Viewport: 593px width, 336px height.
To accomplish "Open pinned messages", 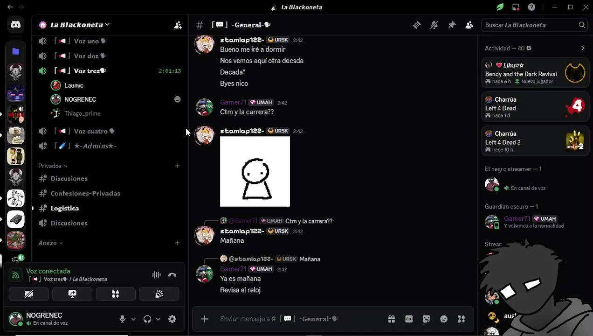I will [x=452, y=25].
